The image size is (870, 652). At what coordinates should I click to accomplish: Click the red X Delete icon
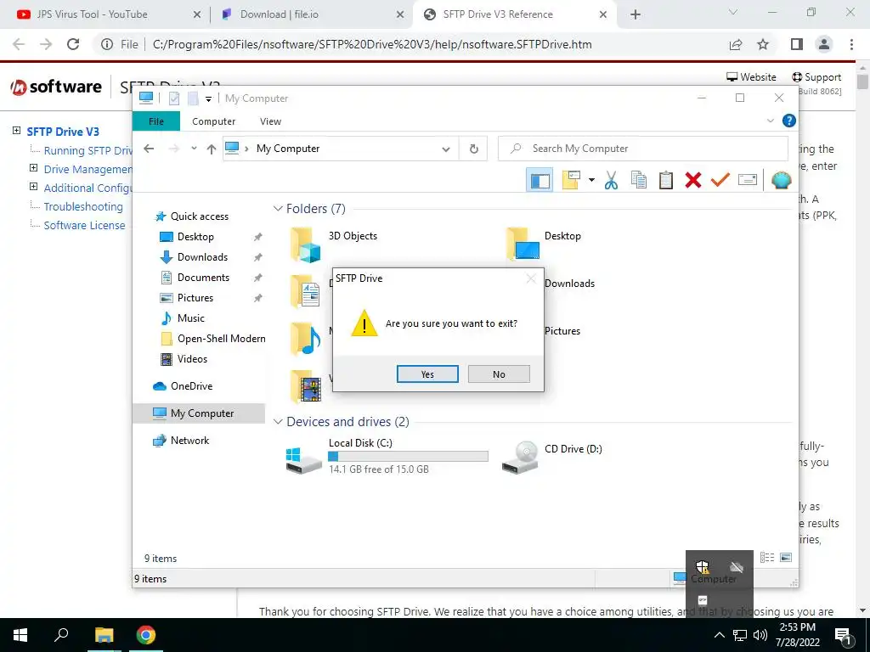tap(693, 180)
